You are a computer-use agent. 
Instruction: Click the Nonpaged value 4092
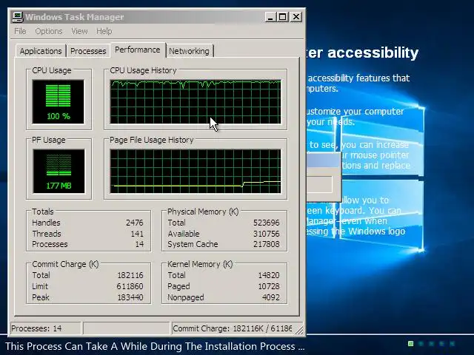(x=271, y=297)
